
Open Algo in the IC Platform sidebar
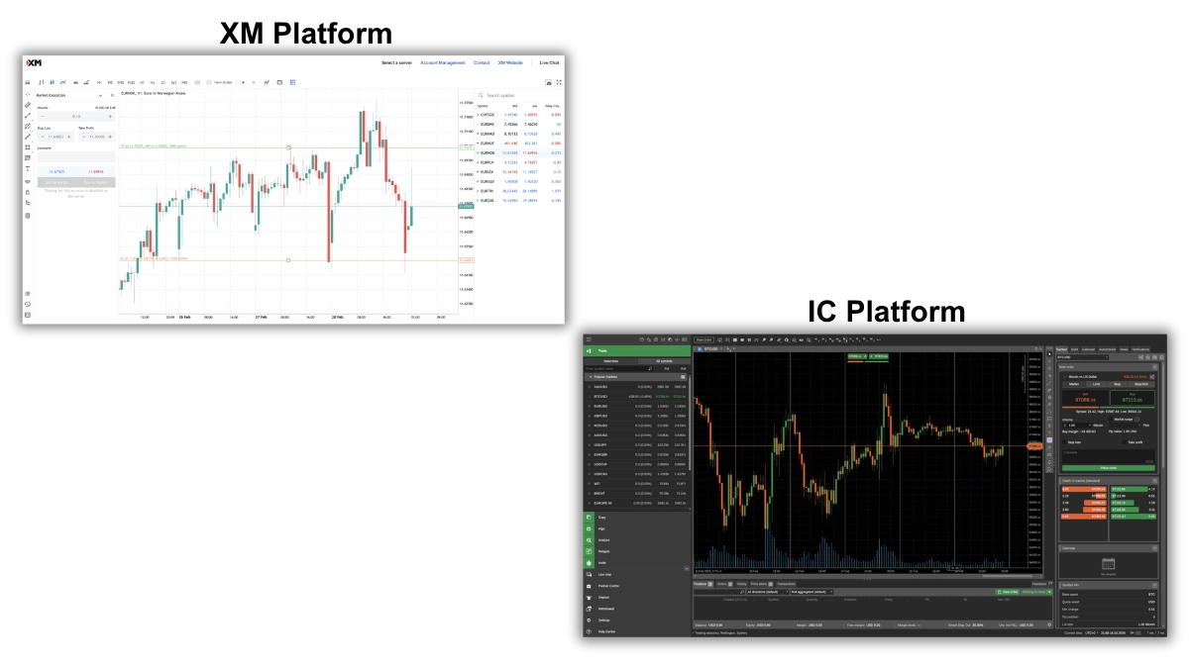click(637, 528)
